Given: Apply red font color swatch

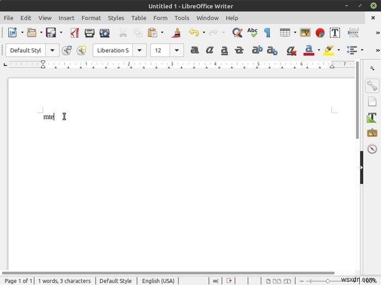Looking at the screenshot, I should pos(309,50).
